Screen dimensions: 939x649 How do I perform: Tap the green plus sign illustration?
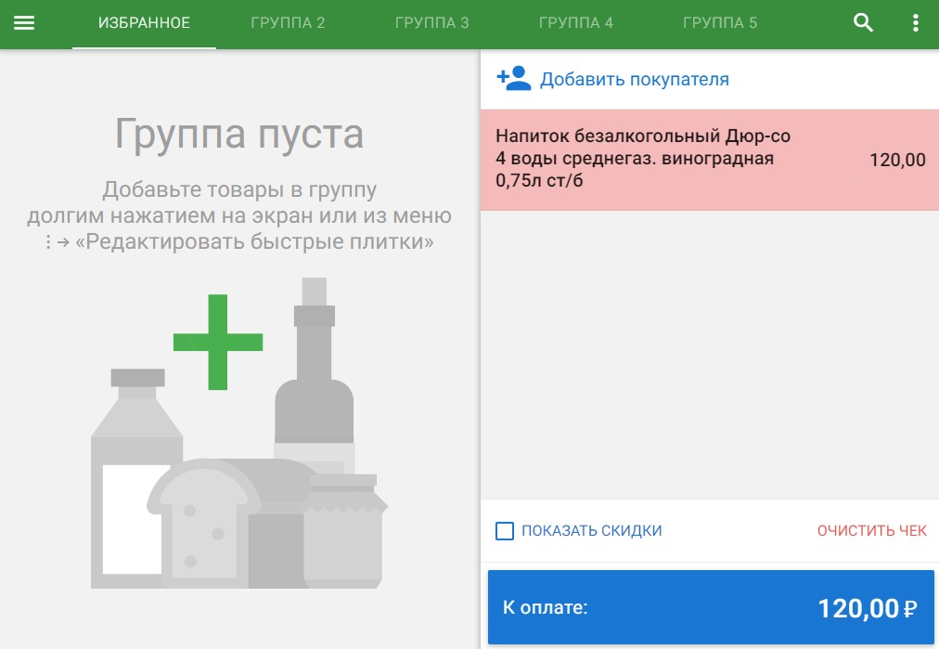coord(218,342)
